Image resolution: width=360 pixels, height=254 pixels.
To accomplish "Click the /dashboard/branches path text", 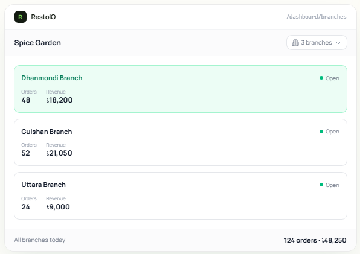I will click(x=316, y=17).
